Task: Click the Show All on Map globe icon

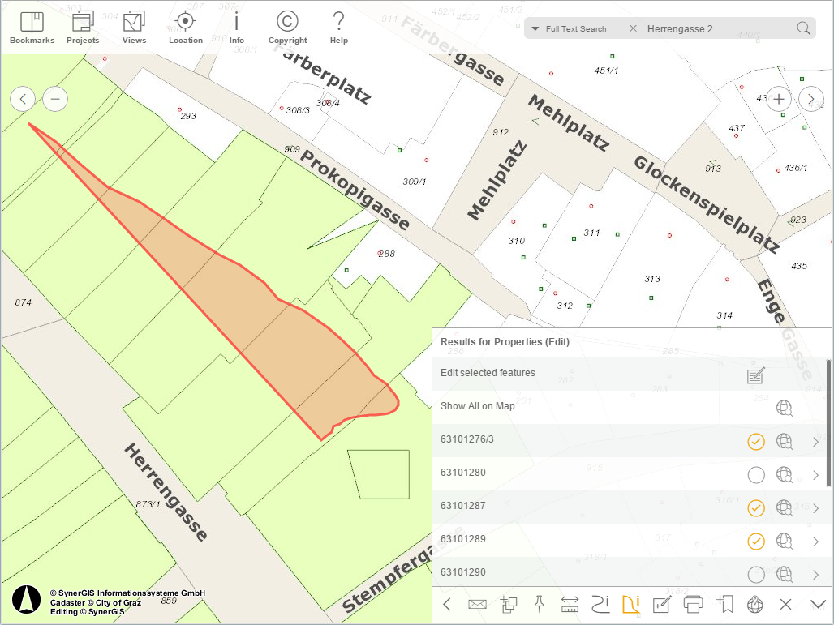Action: [785, 408]
